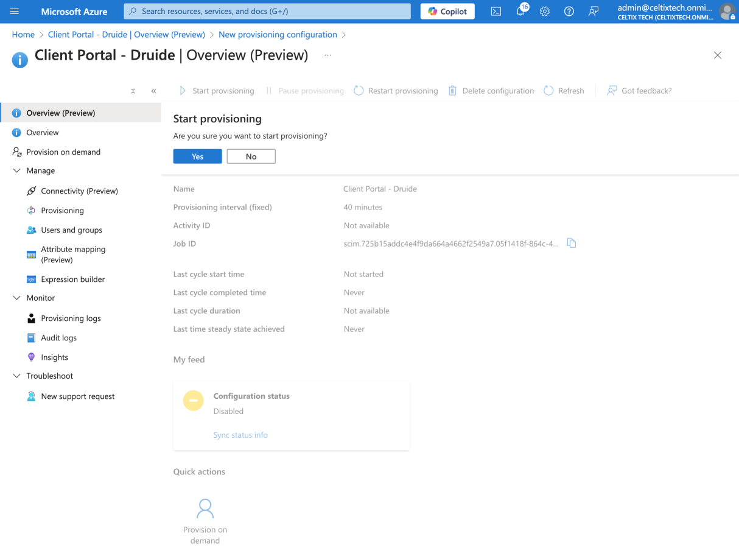The image size is (739, 548).
Task: Open portal settings gear icon
Action: [x=545, y=12]
